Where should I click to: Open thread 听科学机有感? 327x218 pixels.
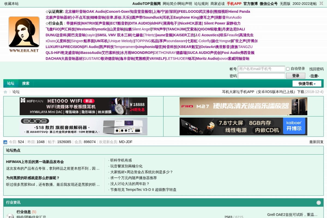click(x=121, y=160)
